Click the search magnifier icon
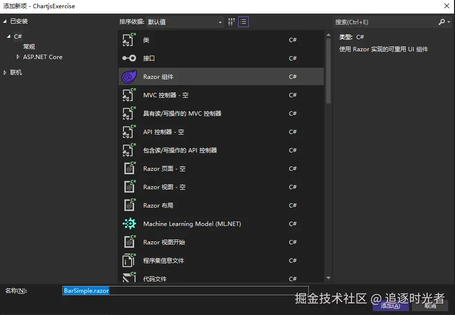 click(441, 22)
